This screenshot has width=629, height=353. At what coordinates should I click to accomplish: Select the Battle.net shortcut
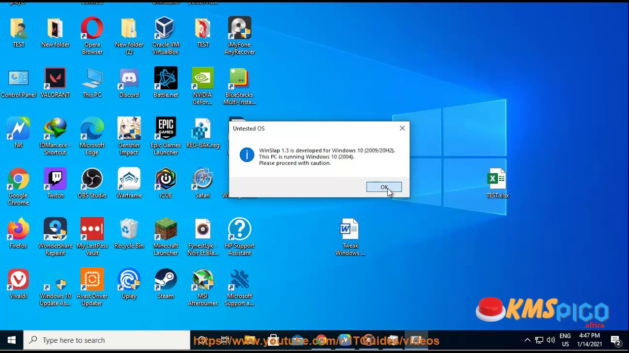click(166, 83)
